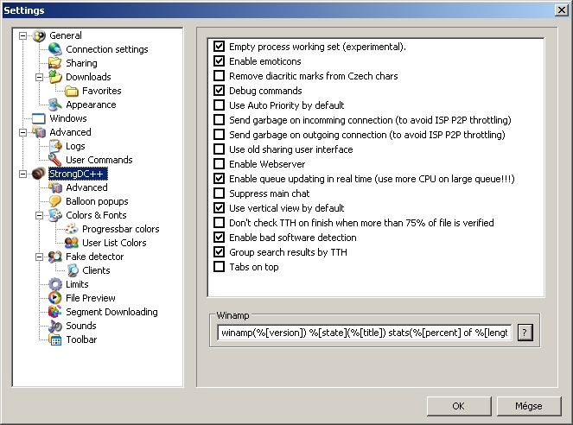Image resolution: width=573 pixels, height=425 pixels.
Task: Click the Sounds icon in tree
Action: tap(55, 326)
